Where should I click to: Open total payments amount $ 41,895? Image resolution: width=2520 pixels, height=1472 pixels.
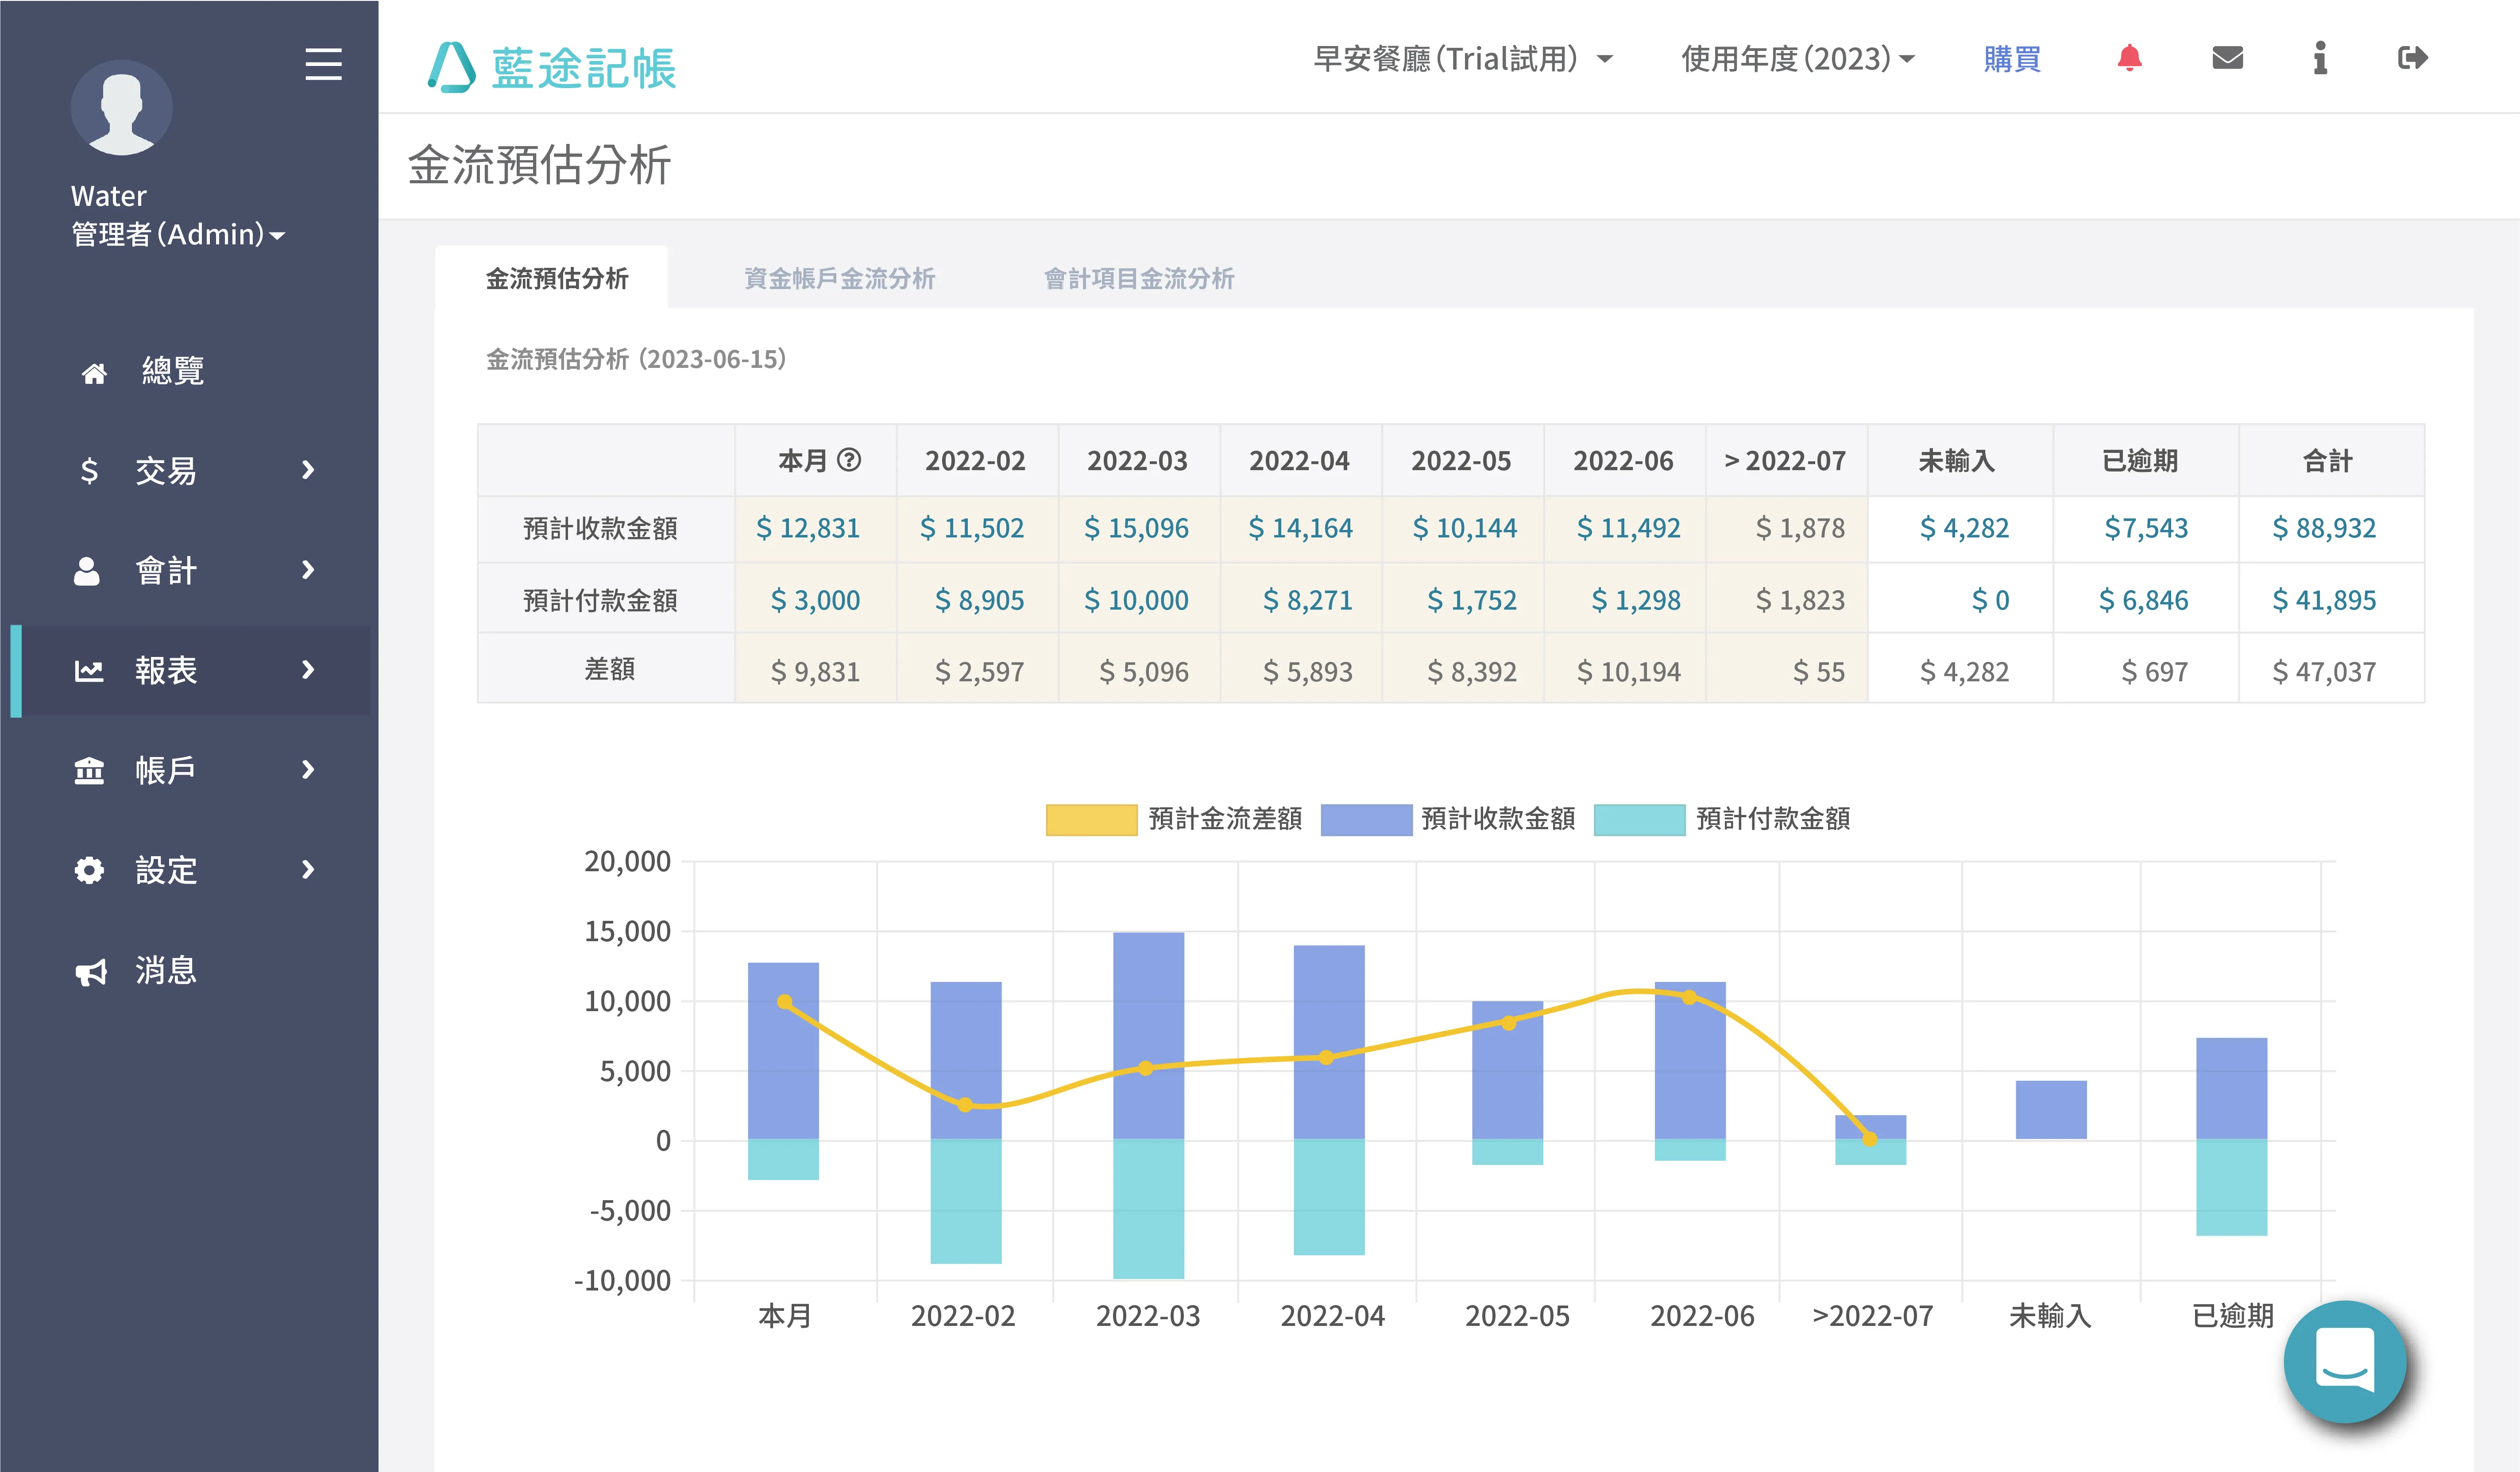[2324, 600]
